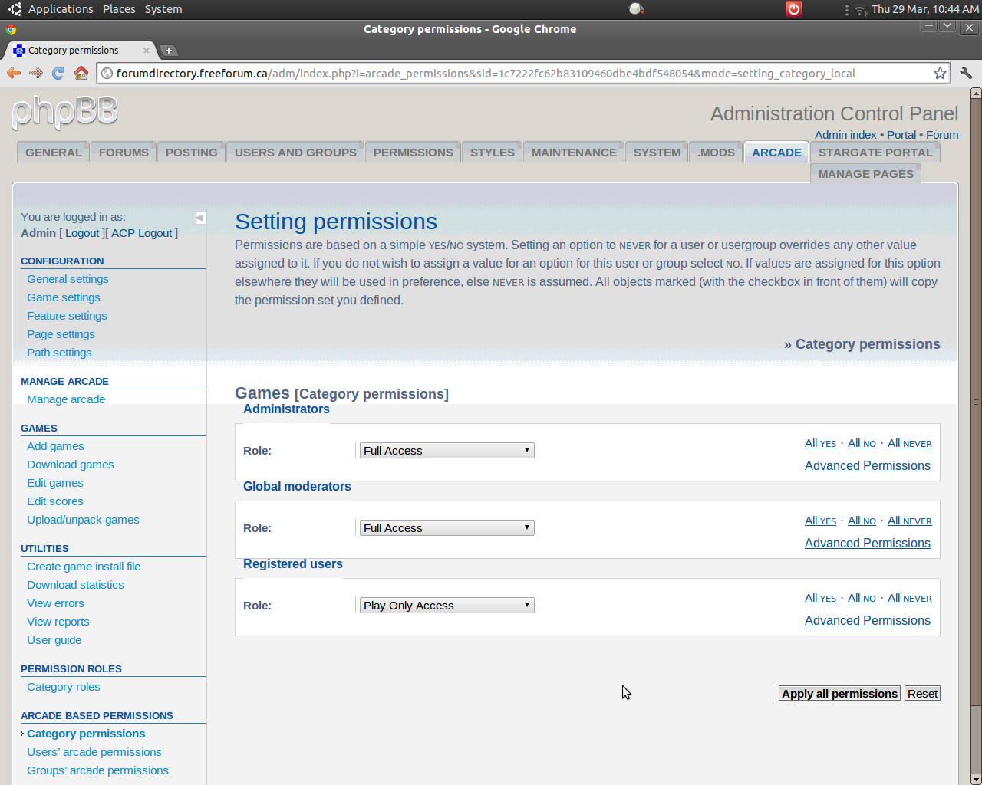The width and height of the screenshot is (982, 785).
Task: Open Global moderators role dropdown
Action: tap(447, 528)
